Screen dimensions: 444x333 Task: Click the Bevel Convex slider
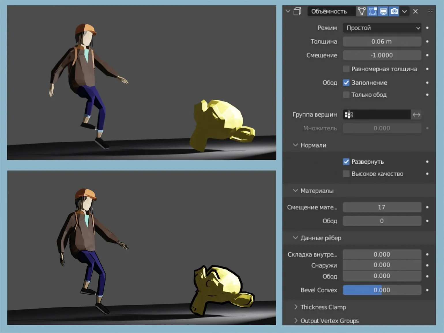click(x=382, y=290)
